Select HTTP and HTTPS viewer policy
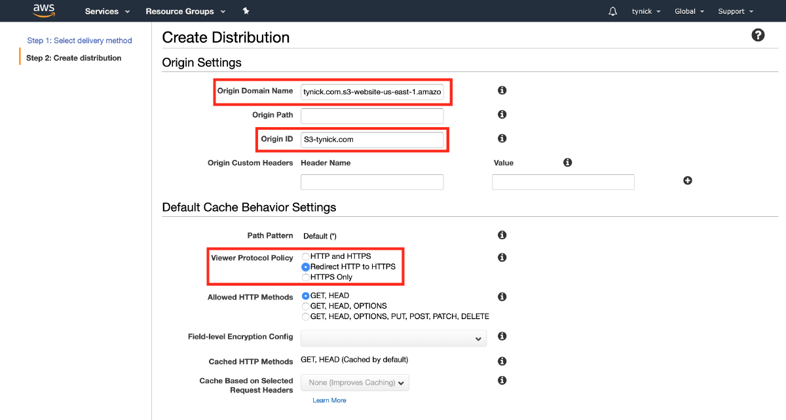786x420 pixels. 305,256
